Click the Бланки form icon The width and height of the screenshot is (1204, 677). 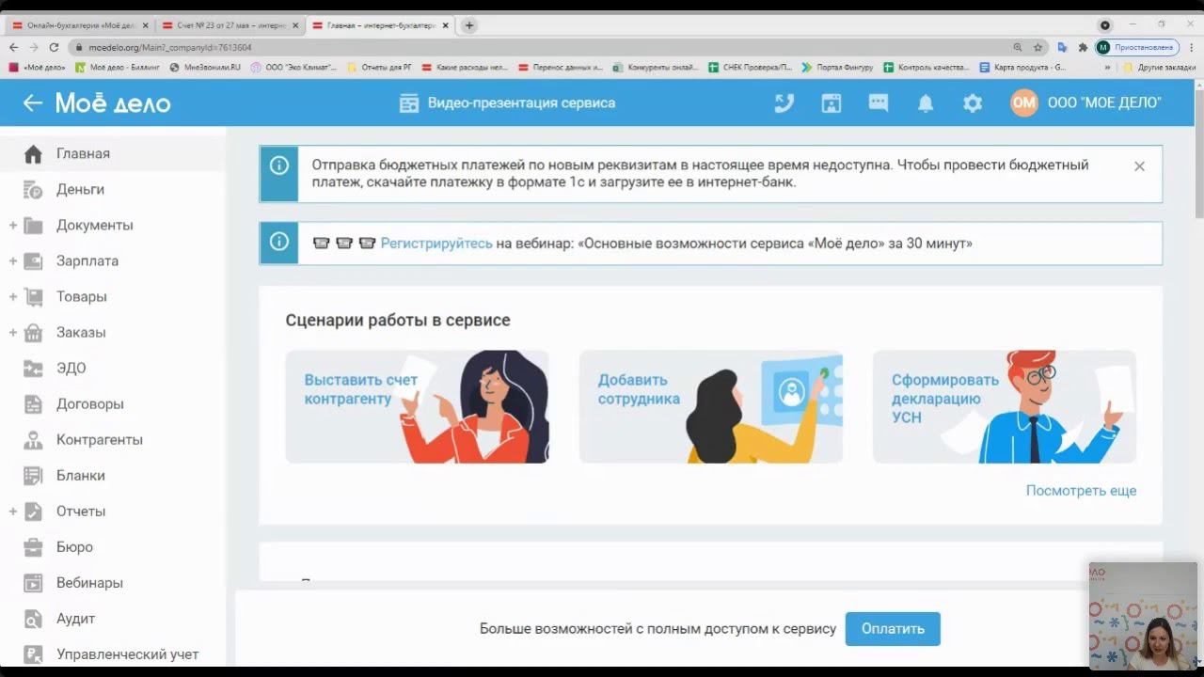pos(33,476)
